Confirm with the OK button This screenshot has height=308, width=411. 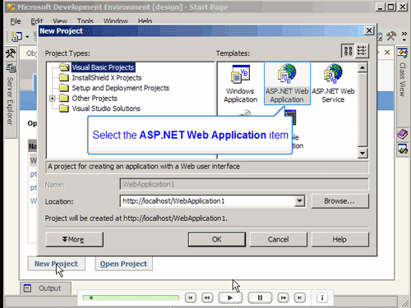(217, 240)
